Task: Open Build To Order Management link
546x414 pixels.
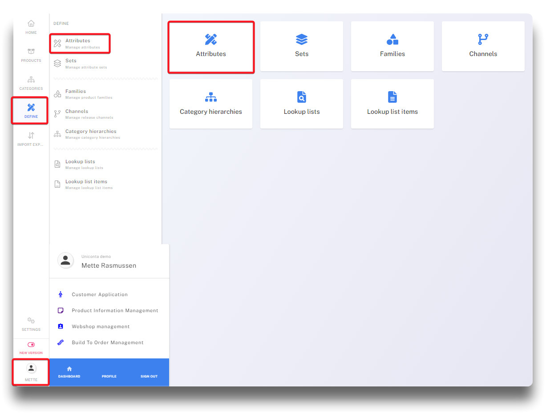Action: tap(107, 342)
